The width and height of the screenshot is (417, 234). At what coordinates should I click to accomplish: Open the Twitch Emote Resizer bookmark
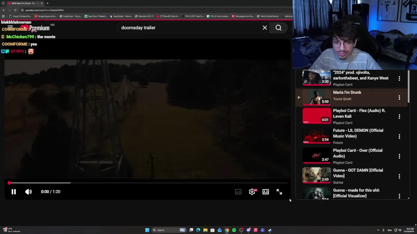[x=268, y=16]
